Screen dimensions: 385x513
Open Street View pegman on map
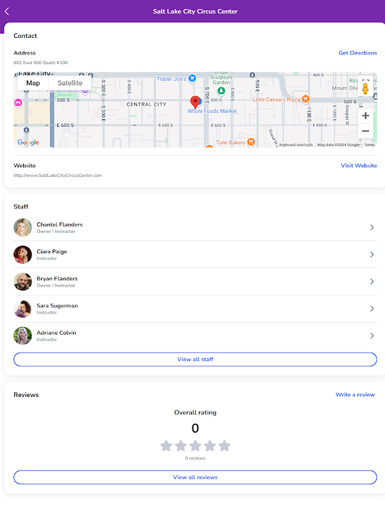pos(365,88)
